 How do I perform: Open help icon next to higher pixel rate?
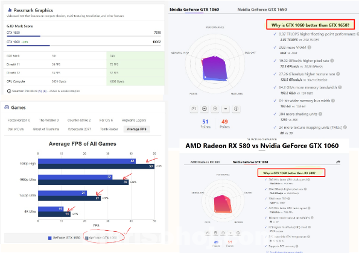coord(332,61)
